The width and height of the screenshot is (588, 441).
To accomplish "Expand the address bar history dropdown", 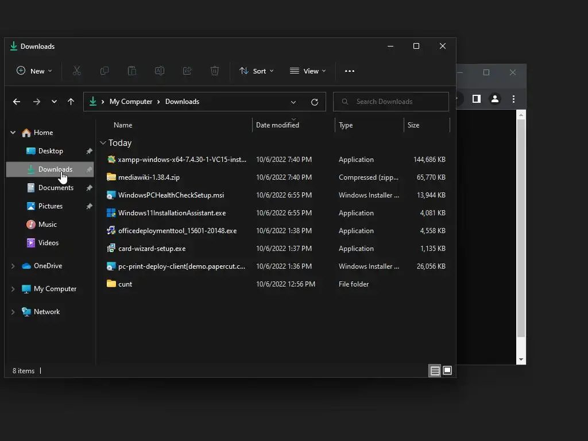I will click(293, 102).
